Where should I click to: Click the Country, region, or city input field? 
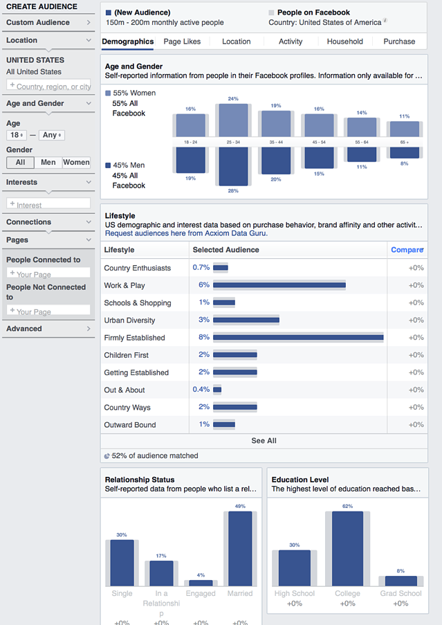(x=48, y=86)
